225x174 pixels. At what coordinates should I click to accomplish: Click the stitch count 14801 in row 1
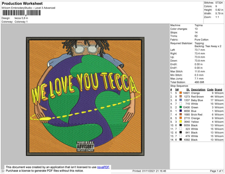(186, 93)
